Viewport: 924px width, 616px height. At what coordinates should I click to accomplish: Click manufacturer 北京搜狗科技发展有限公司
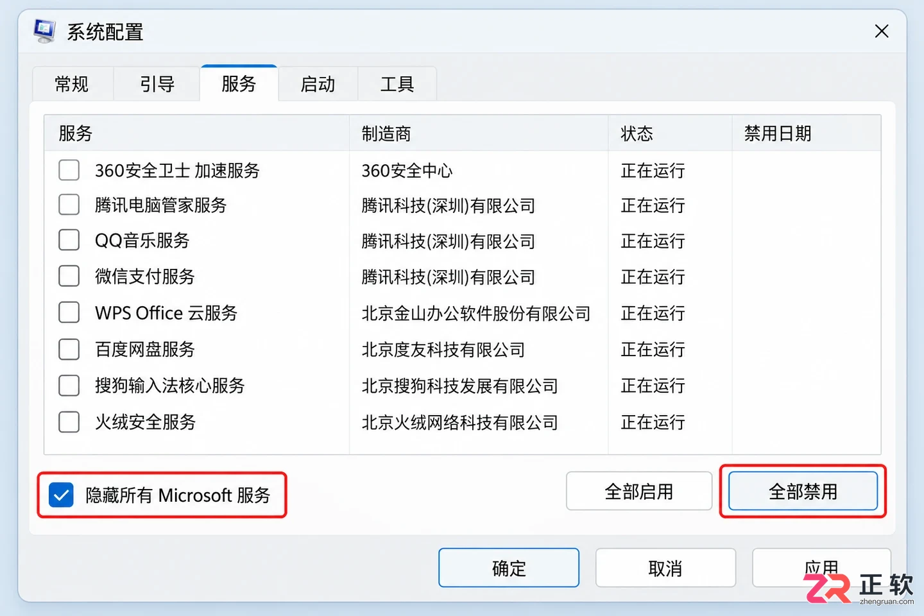coord(459,386)
